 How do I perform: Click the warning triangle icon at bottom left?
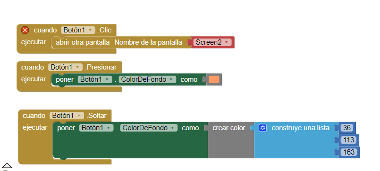(x=7, y=165)
